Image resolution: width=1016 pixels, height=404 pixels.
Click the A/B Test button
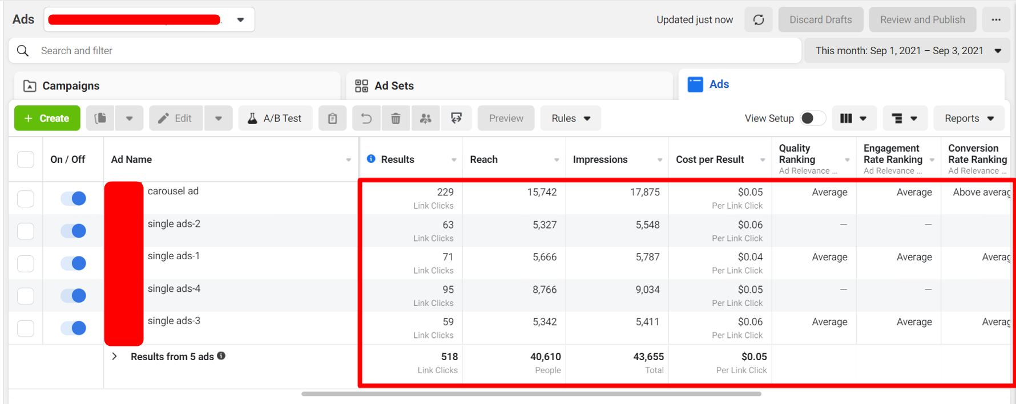coord(275,118)
